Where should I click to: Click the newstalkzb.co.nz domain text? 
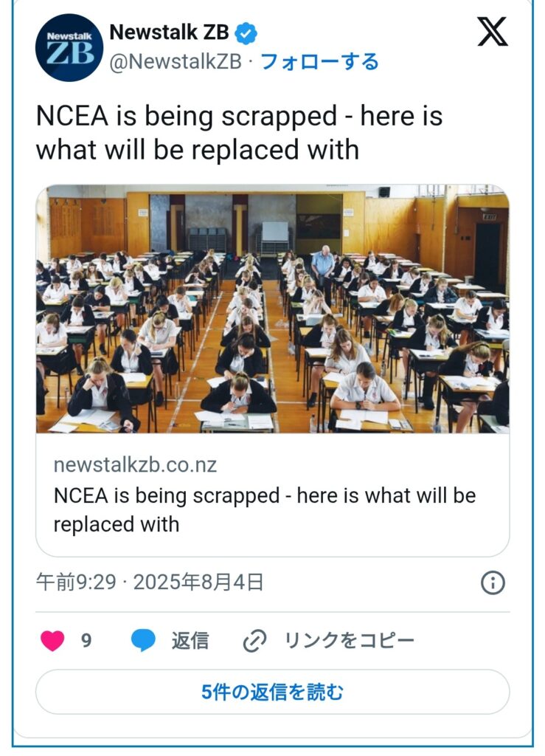pyautogui.click(x=135, y=466)
